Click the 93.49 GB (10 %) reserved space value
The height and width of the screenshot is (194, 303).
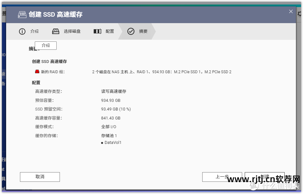(116, 109)
